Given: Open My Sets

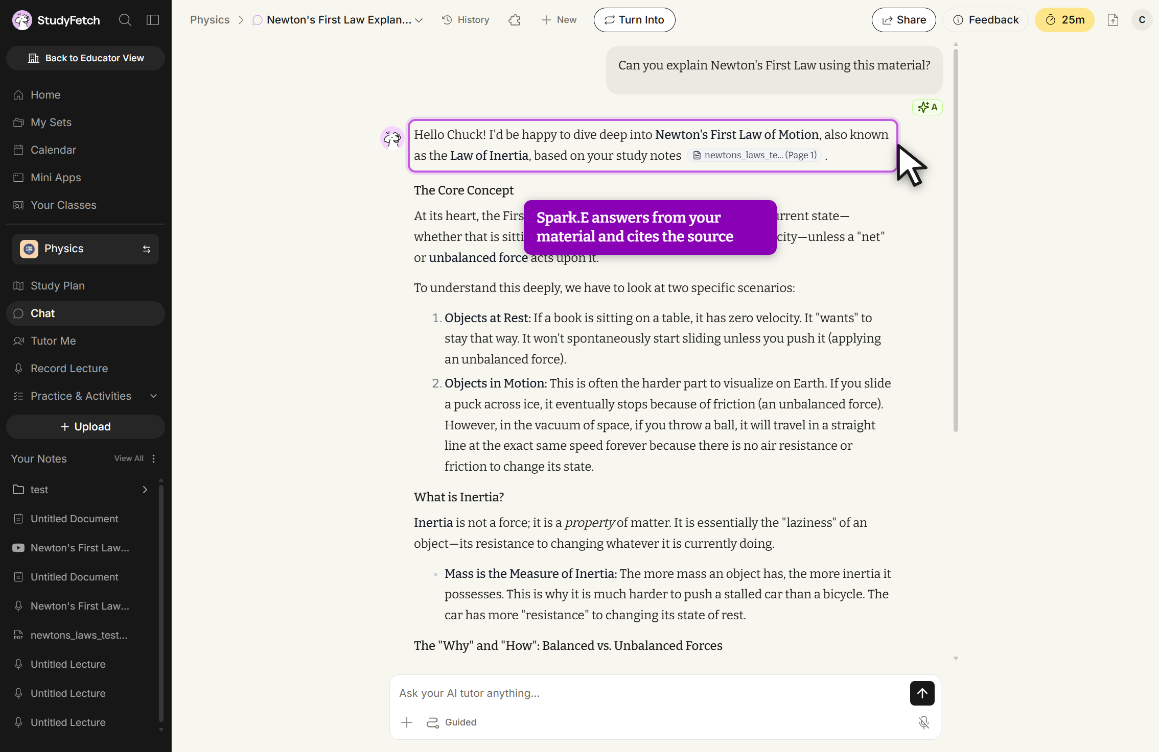Looking at the screenshot, I should click(x=85, y=123).
